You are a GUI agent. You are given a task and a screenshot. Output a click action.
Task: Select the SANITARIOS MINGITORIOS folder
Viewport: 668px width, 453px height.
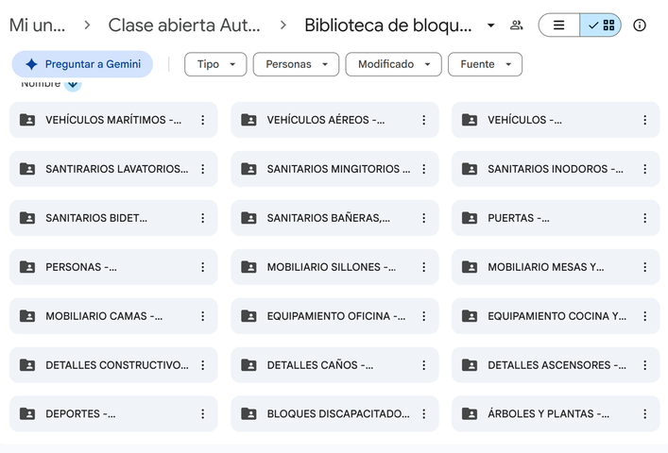[334, 169]
